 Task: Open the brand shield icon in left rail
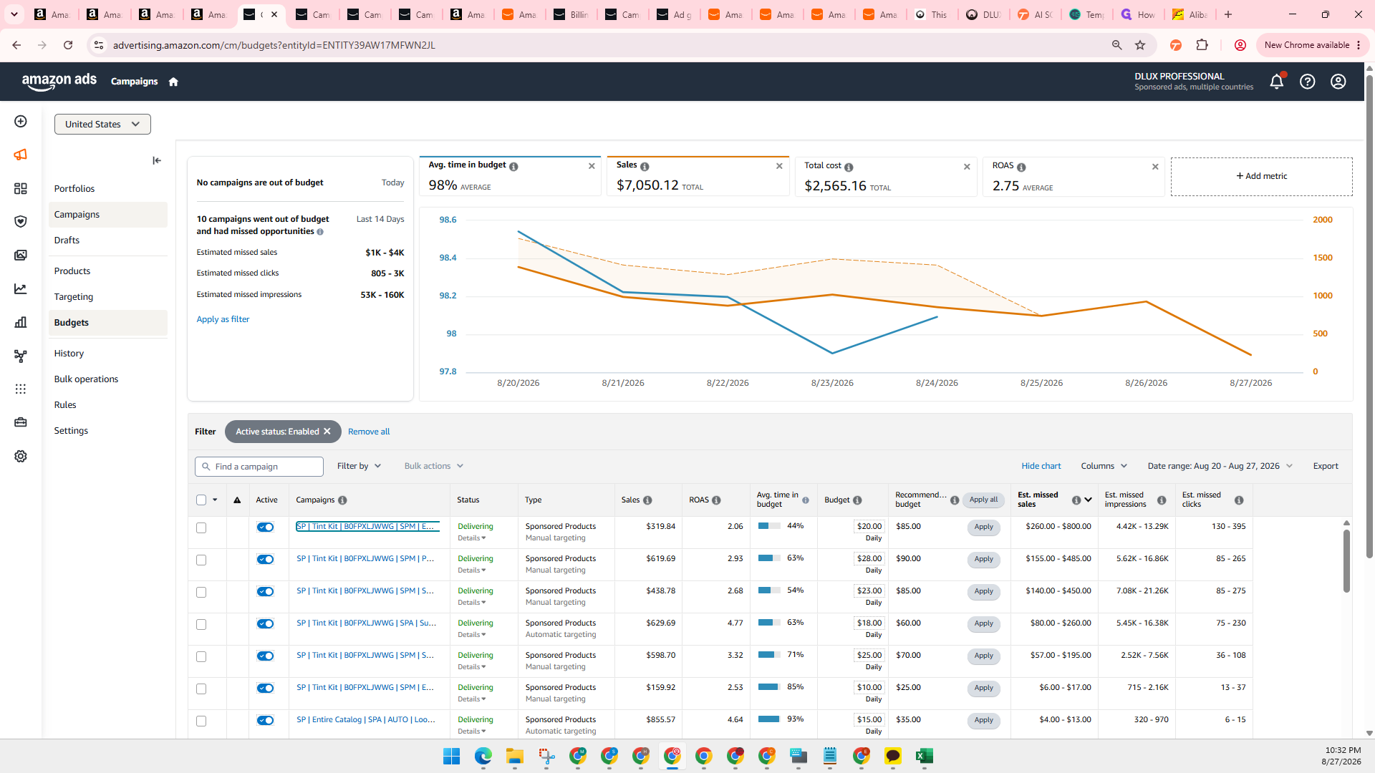pos(21,221)
